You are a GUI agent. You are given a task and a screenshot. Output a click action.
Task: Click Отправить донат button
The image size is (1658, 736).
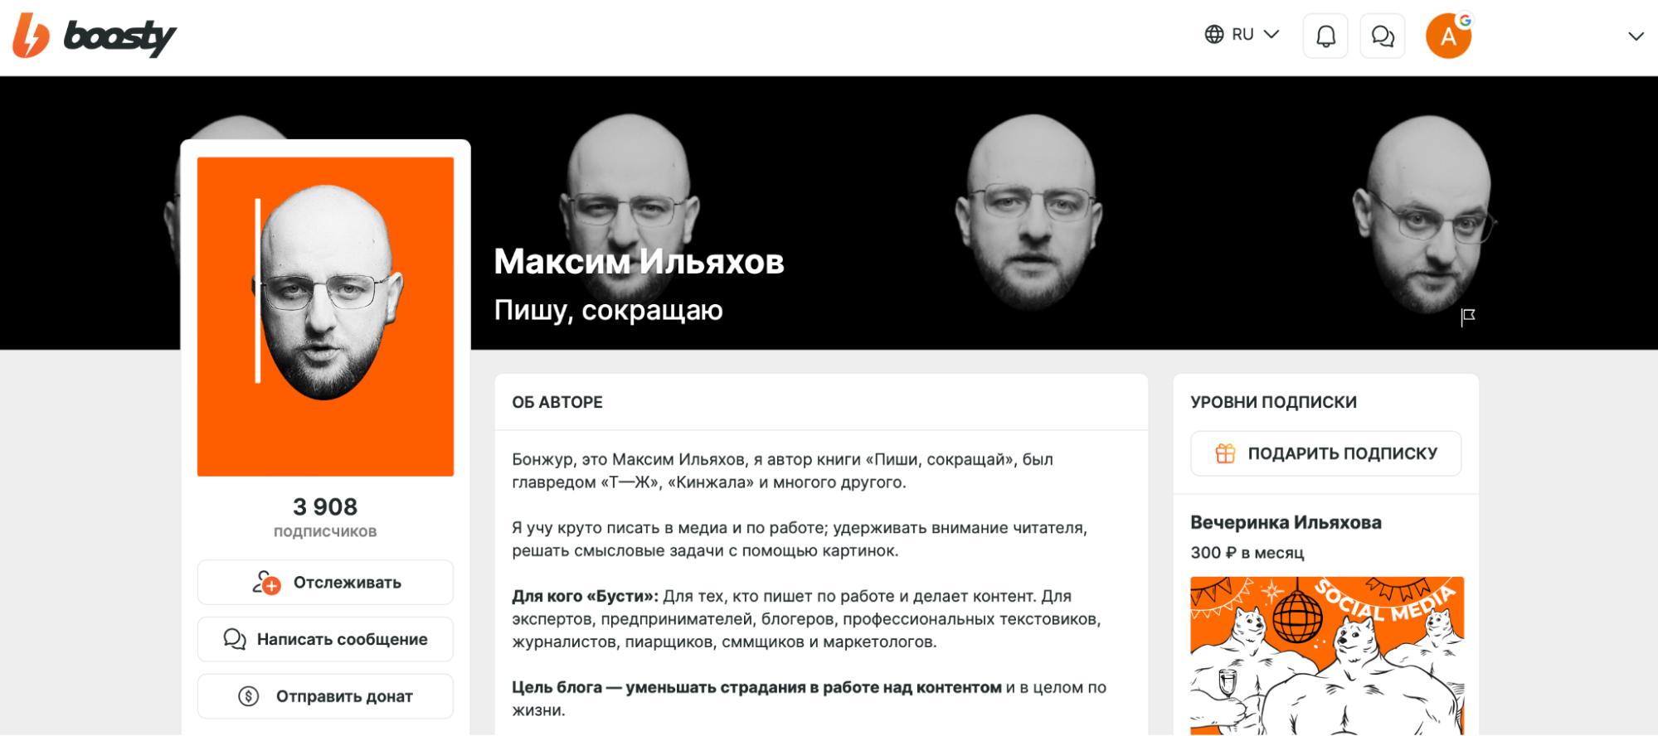325,696
